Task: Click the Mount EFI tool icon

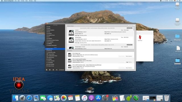Action: [47, 49]
